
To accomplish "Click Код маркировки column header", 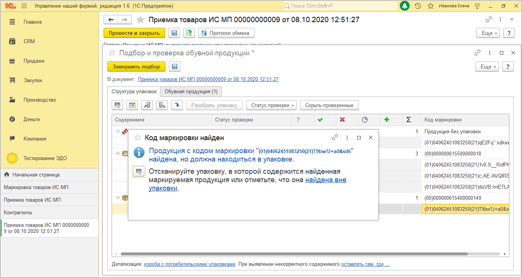I will click(x=465, y=120).
